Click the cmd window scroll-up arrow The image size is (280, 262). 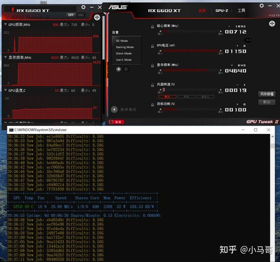coord(273,136)
